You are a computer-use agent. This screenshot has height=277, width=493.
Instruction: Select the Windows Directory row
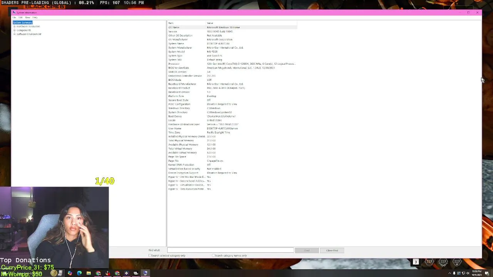(x=232, y=108)
